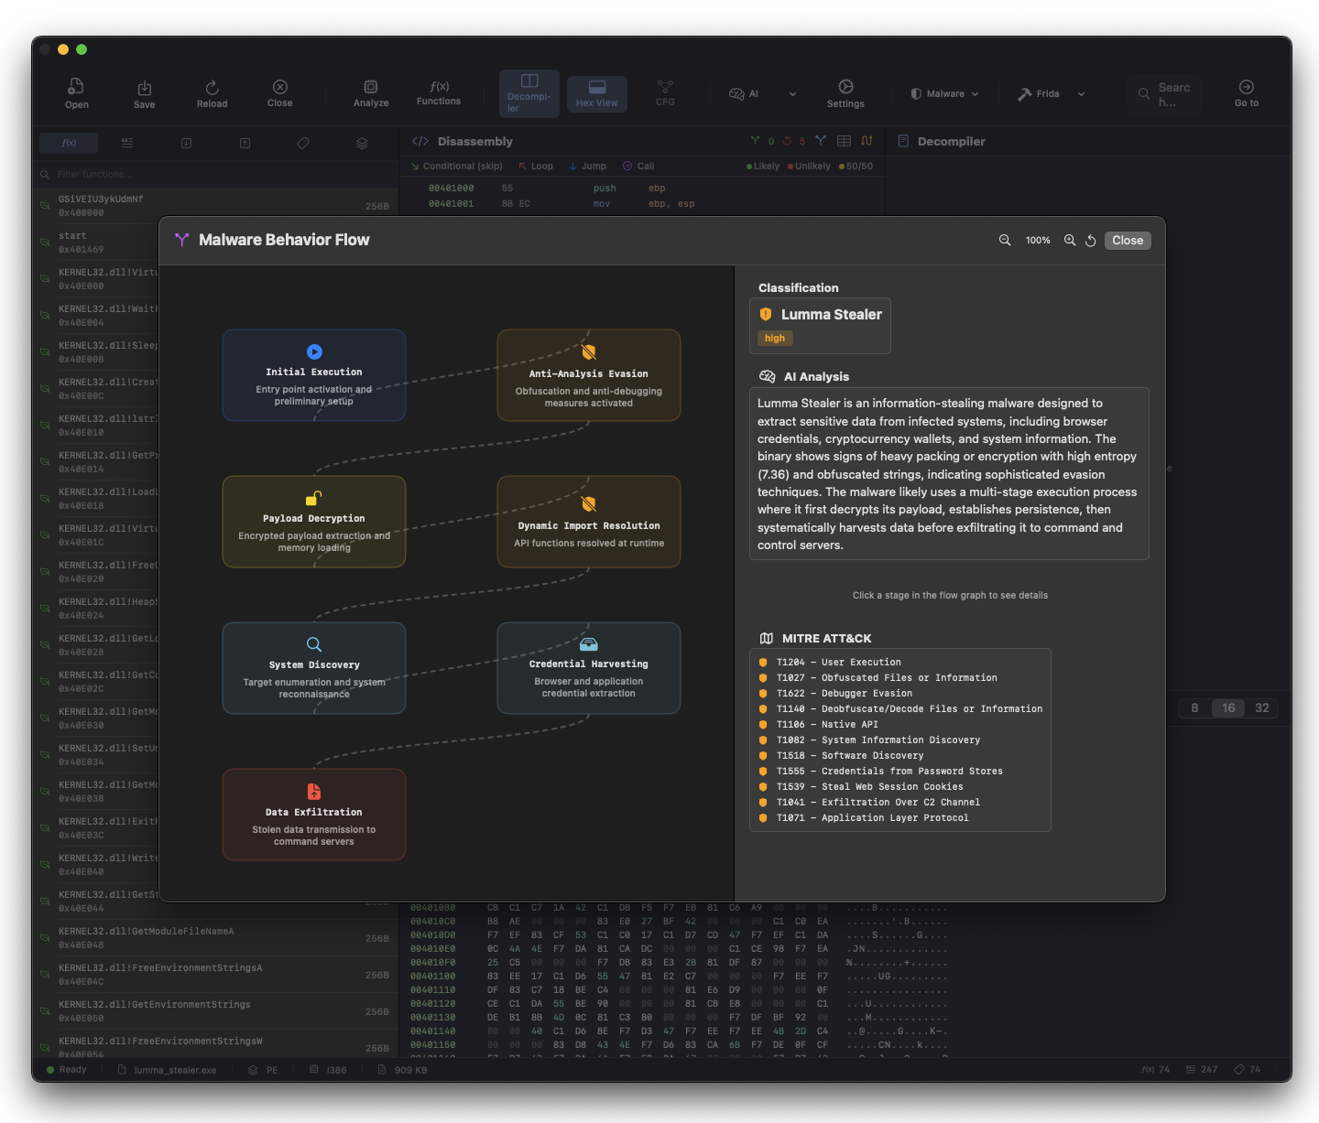Click the zoom-in magnifier in Malware Behavior Flow
This screenshot has height=1123, width=1319.
(x=1069, y=240)
